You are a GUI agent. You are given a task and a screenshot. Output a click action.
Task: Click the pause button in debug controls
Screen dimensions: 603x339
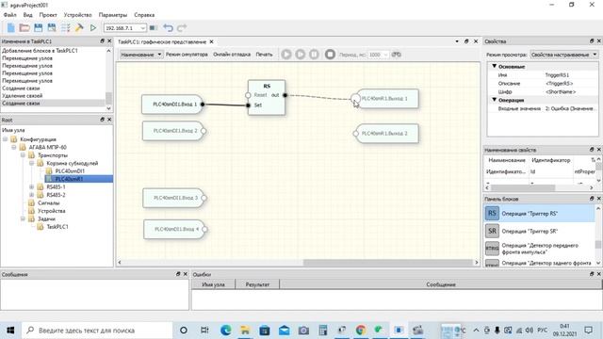pyautogui.click(x=314, y=55)
